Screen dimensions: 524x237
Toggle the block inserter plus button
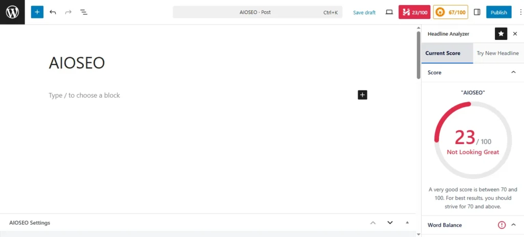click(37, 12)
